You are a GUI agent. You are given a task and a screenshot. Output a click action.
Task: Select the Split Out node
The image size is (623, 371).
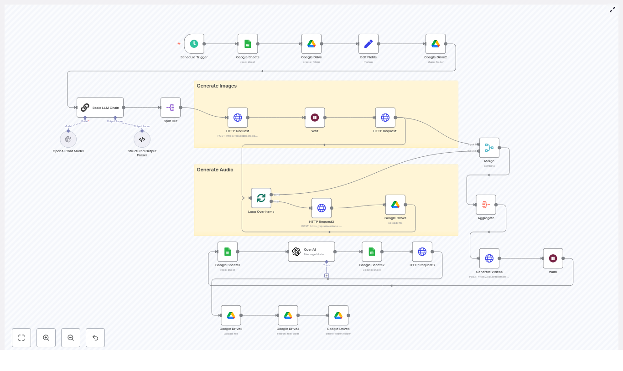coord(171,108)
